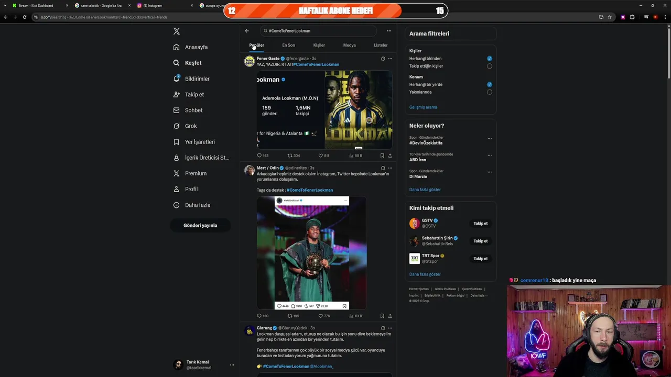671x377 pixels.
Task: Open Takip et in sidebar
Action: pos(189,95)
